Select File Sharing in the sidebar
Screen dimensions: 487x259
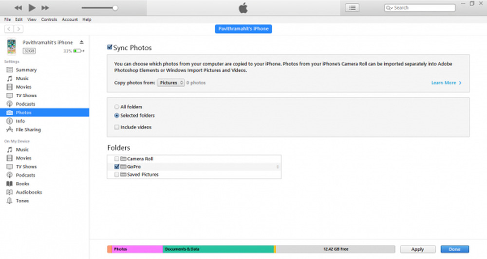[28, 130]
